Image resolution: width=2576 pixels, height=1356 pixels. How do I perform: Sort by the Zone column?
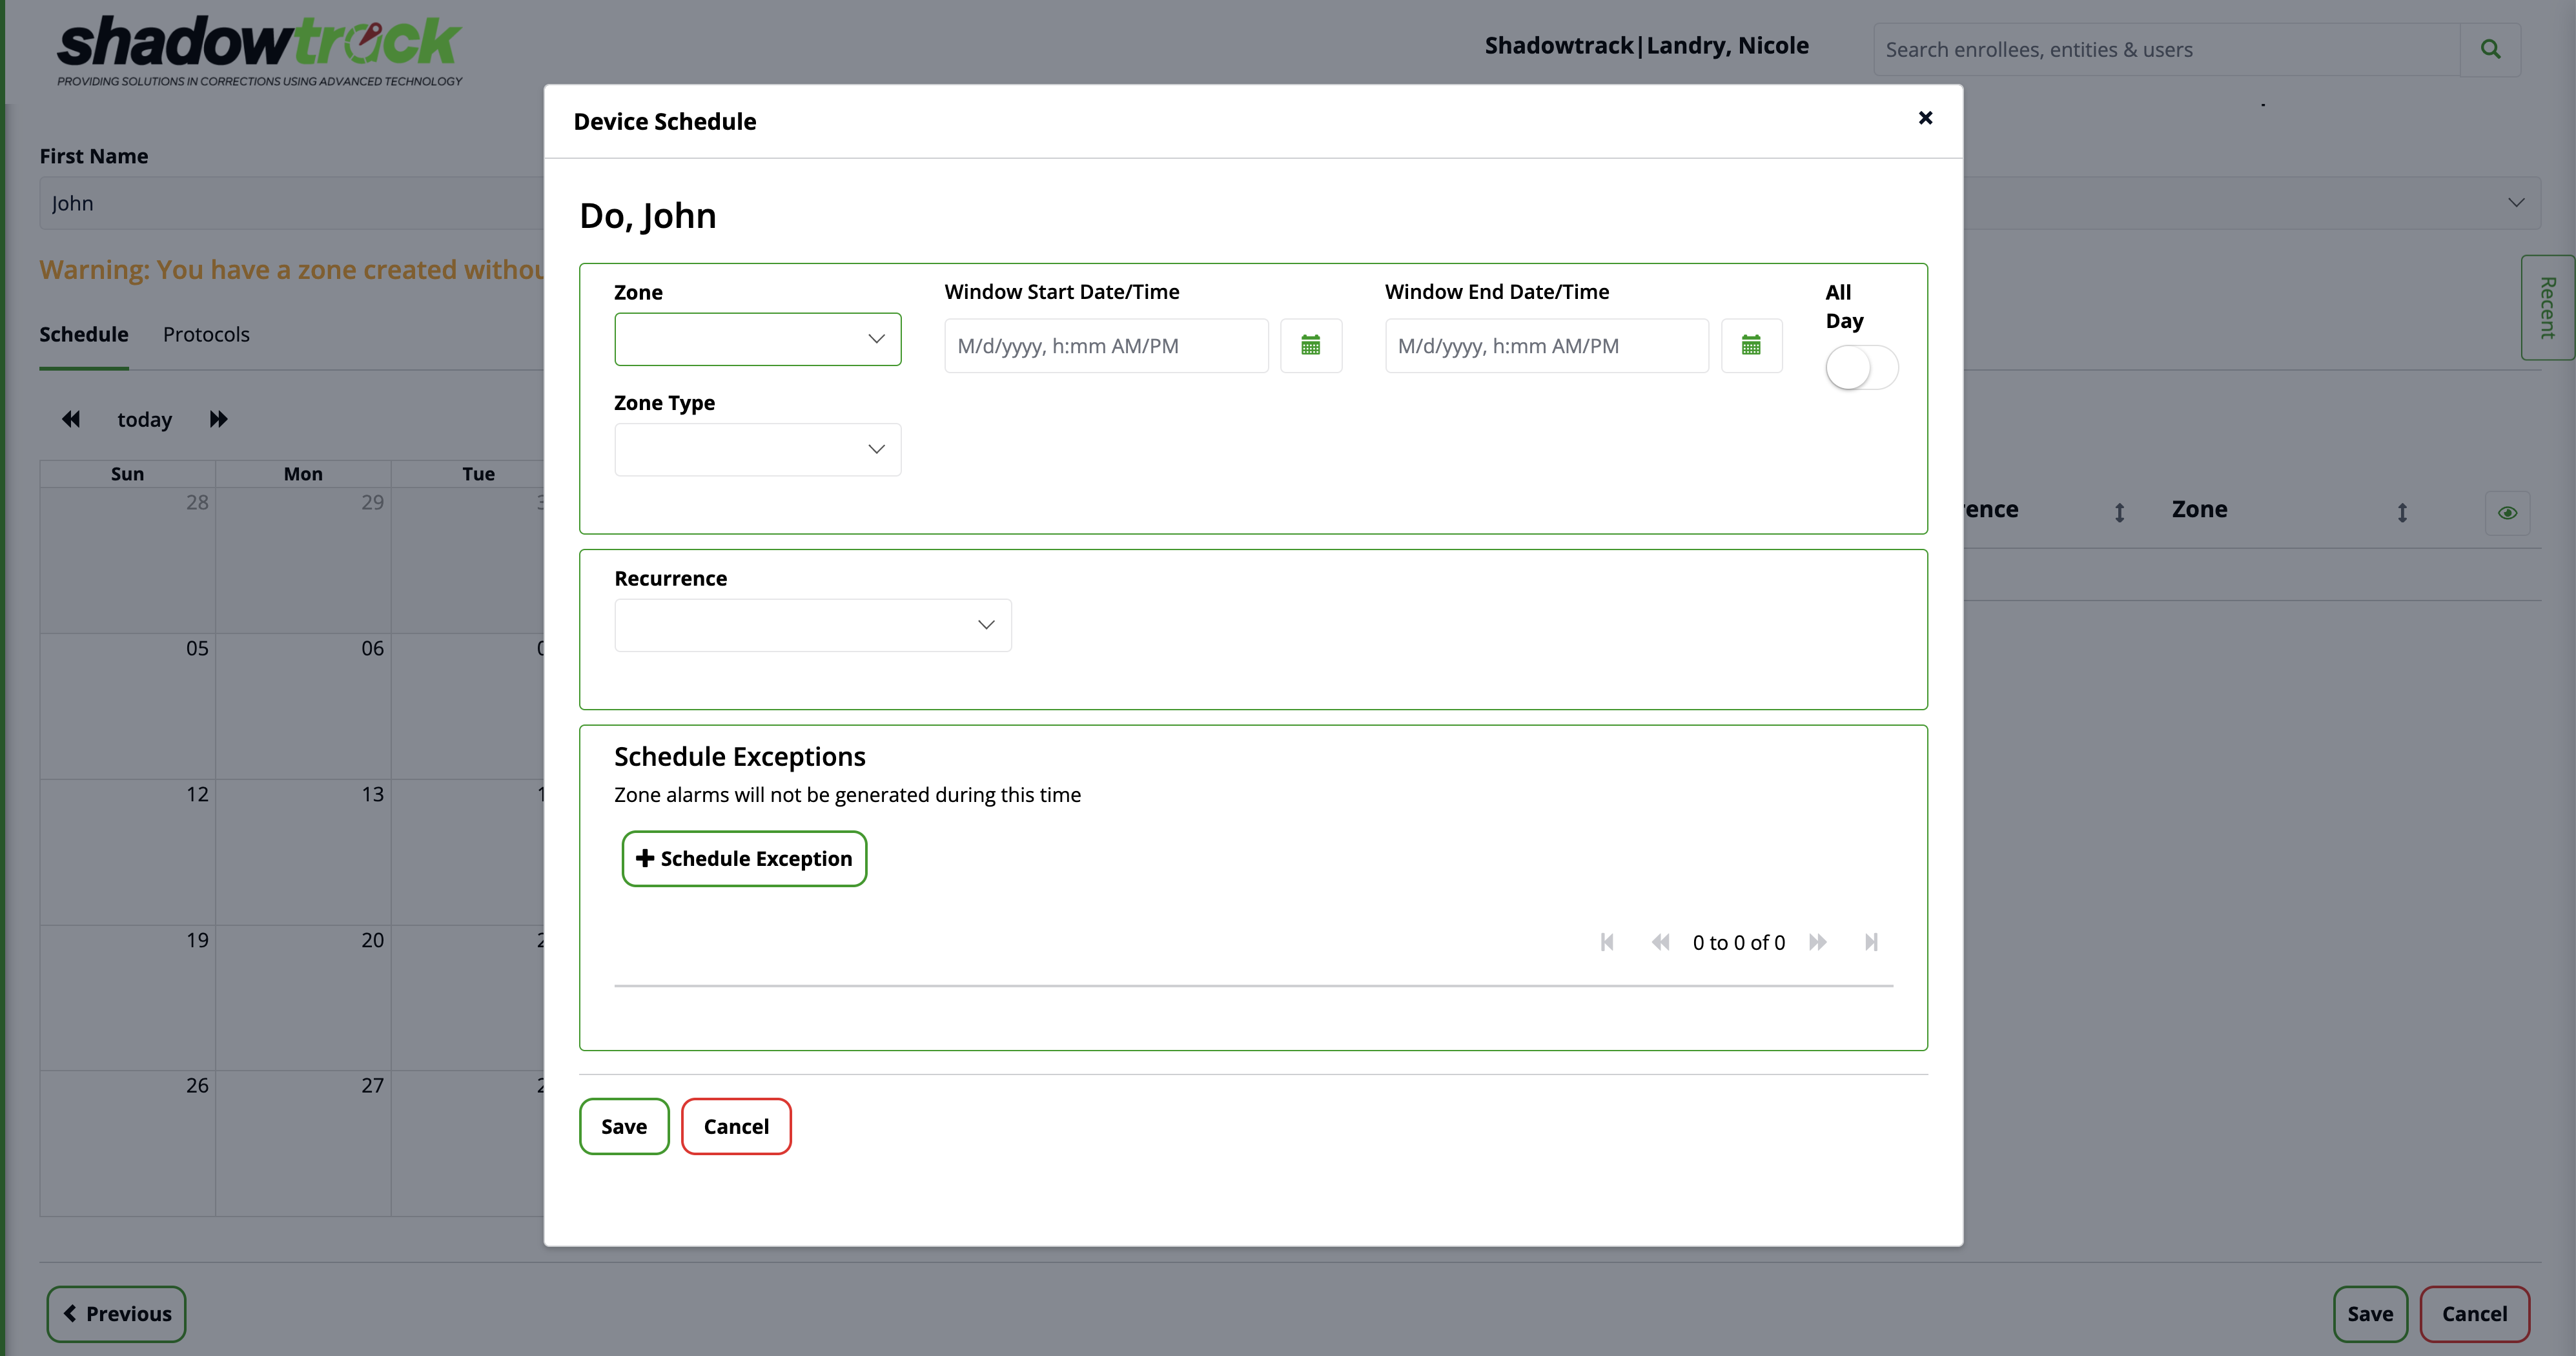2402,513
